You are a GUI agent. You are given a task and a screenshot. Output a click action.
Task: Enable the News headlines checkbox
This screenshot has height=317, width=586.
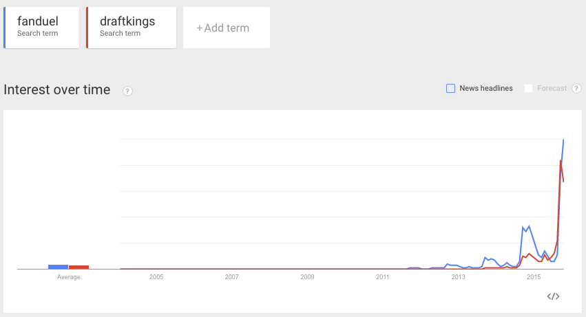(x=451, y=88)
